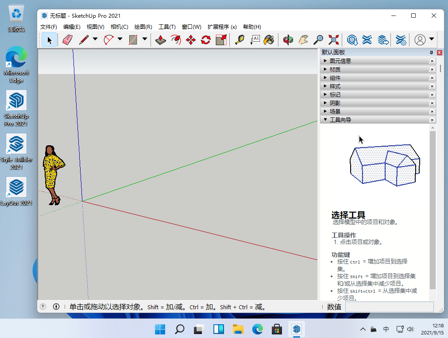Open the 窗口(W) menu
The width and height of the screenshot is (448, 338).
[x=191, y=27]
